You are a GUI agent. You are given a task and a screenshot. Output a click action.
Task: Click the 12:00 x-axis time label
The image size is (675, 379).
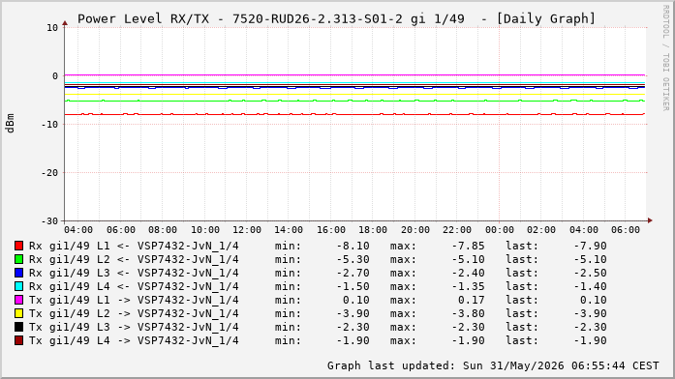click(x=247, y=230)
